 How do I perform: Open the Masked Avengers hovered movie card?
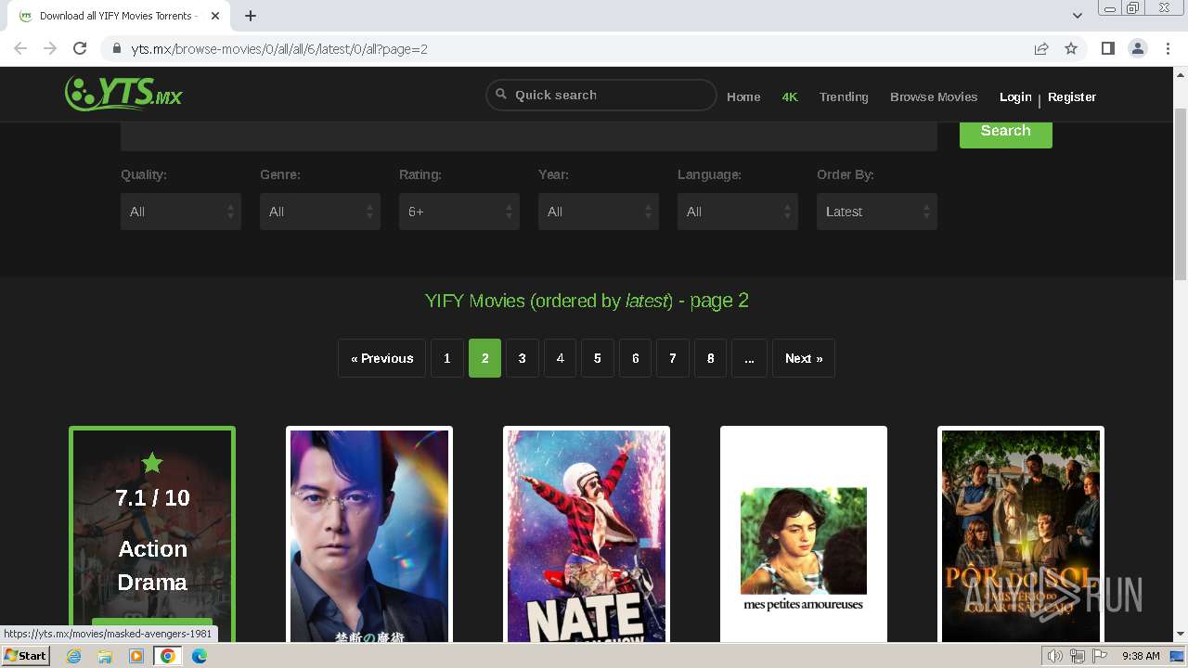(x=152, y=535)
